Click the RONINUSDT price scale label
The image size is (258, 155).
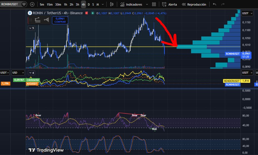coord(232,54)
